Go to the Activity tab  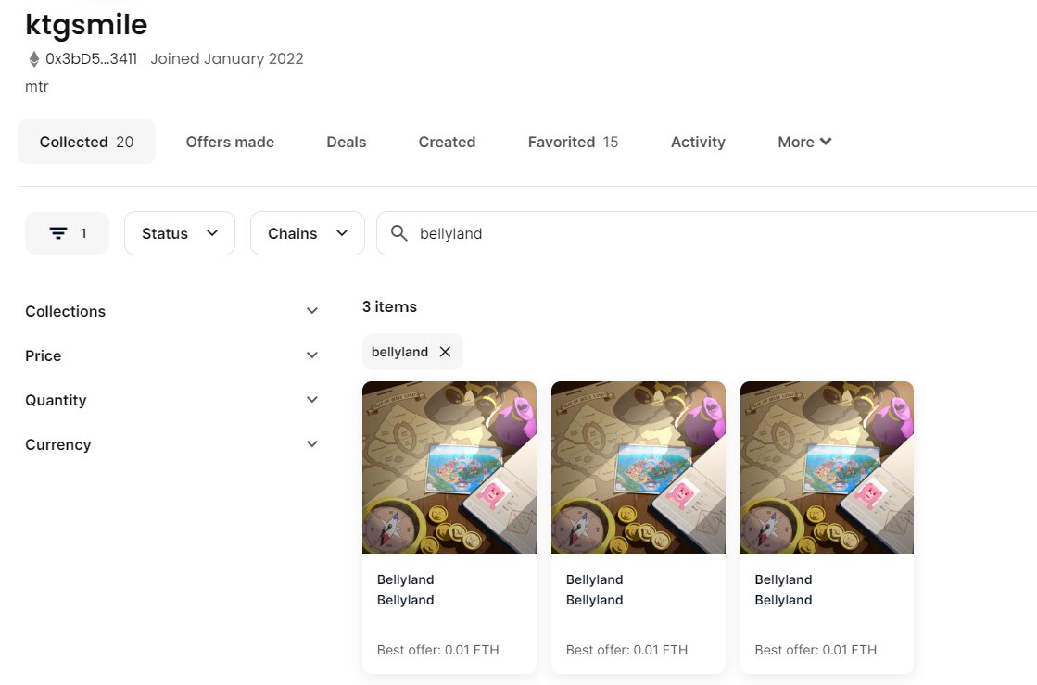(x=698, y=142)
